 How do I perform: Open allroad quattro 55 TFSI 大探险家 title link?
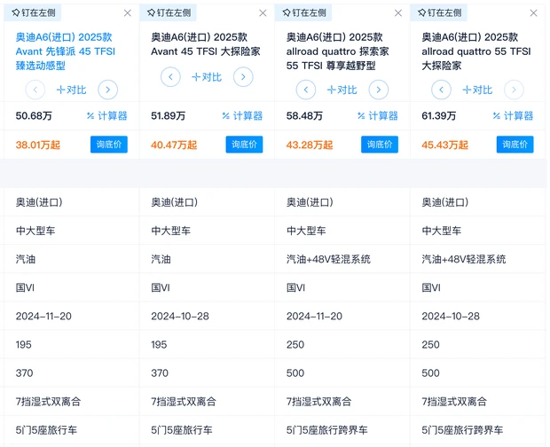[x=475, y=53]
